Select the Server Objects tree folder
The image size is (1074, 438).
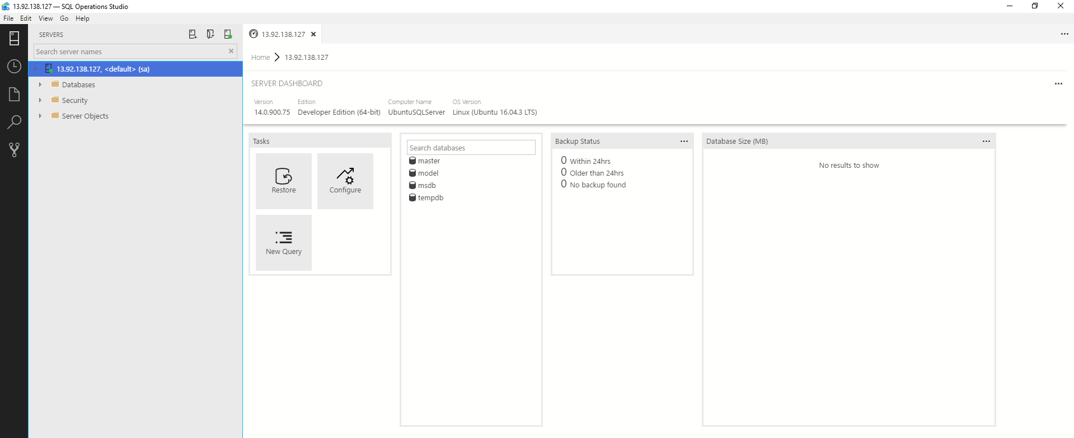[x=85, y=116]
